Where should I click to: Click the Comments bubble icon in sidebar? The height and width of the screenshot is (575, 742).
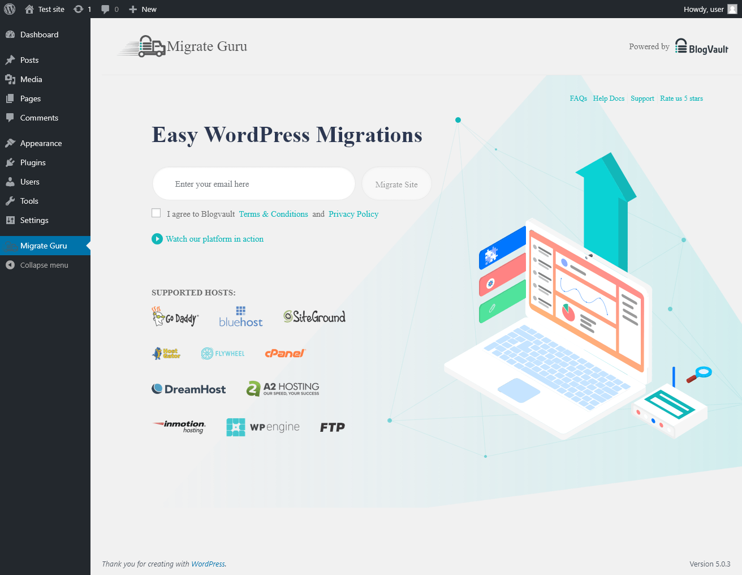[x=10, y=118]
